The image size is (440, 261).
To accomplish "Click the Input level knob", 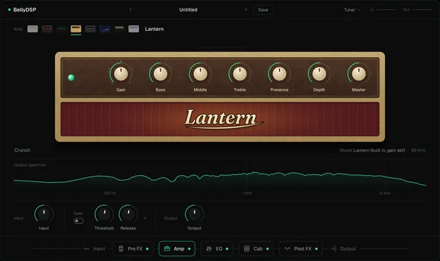I will [x=44, y=214].
